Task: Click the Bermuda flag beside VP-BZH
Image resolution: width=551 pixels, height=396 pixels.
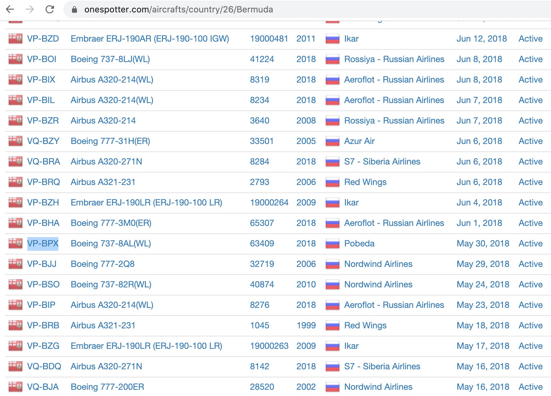Action: (15, 203)
